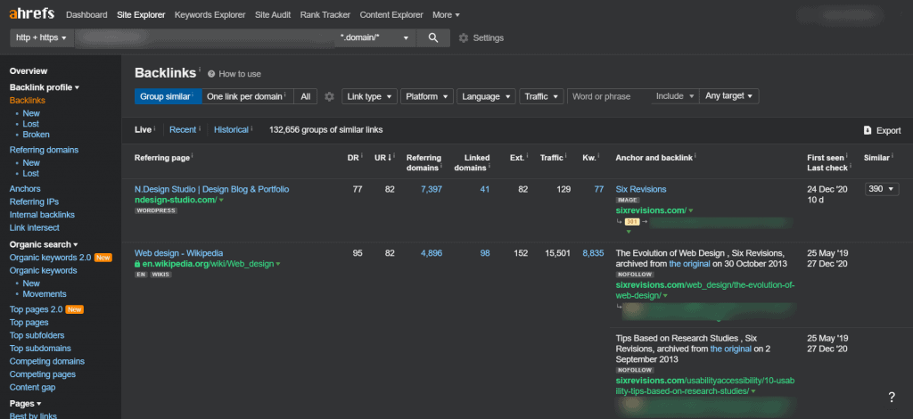Image resolution: width=913 pixels, height=419 pixels.
Task: Go to Keywords Explorer
Action: 210,14
